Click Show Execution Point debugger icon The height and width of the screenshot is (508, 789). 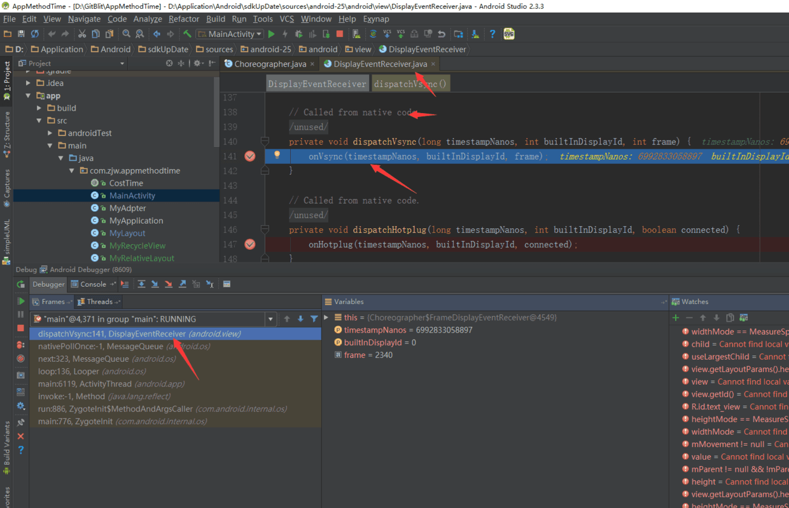(125, 284)
